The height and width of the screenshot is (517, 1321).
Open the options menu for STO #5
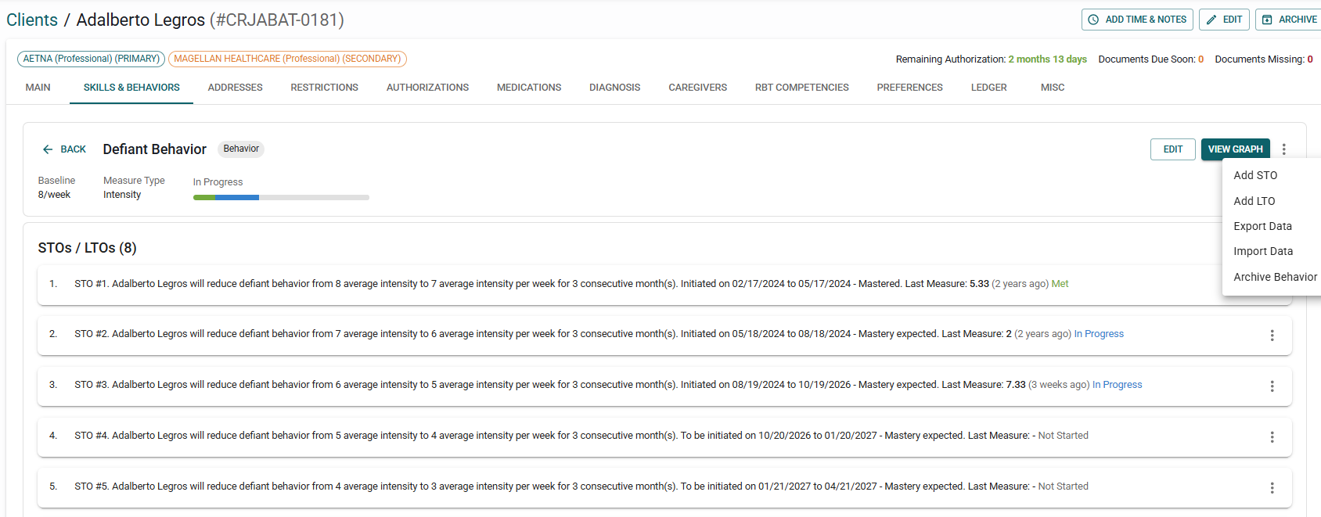[1272, 487]
